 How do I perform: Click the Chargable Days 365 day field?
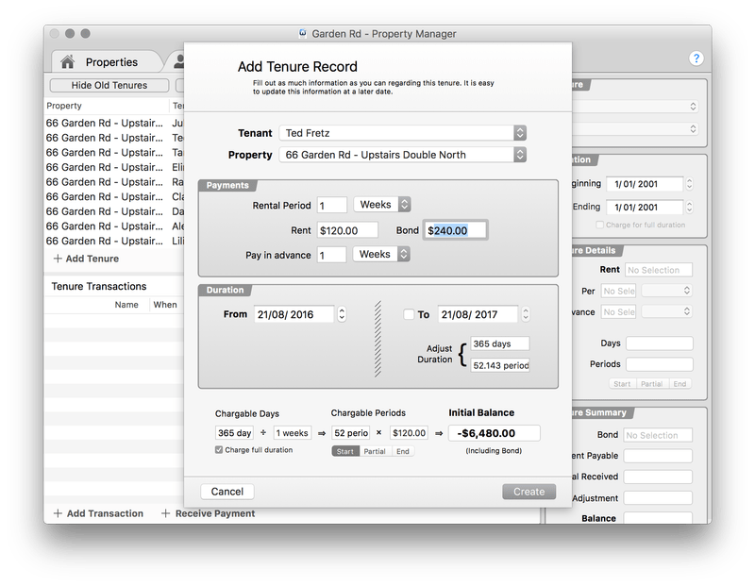(x=234, y=433)
